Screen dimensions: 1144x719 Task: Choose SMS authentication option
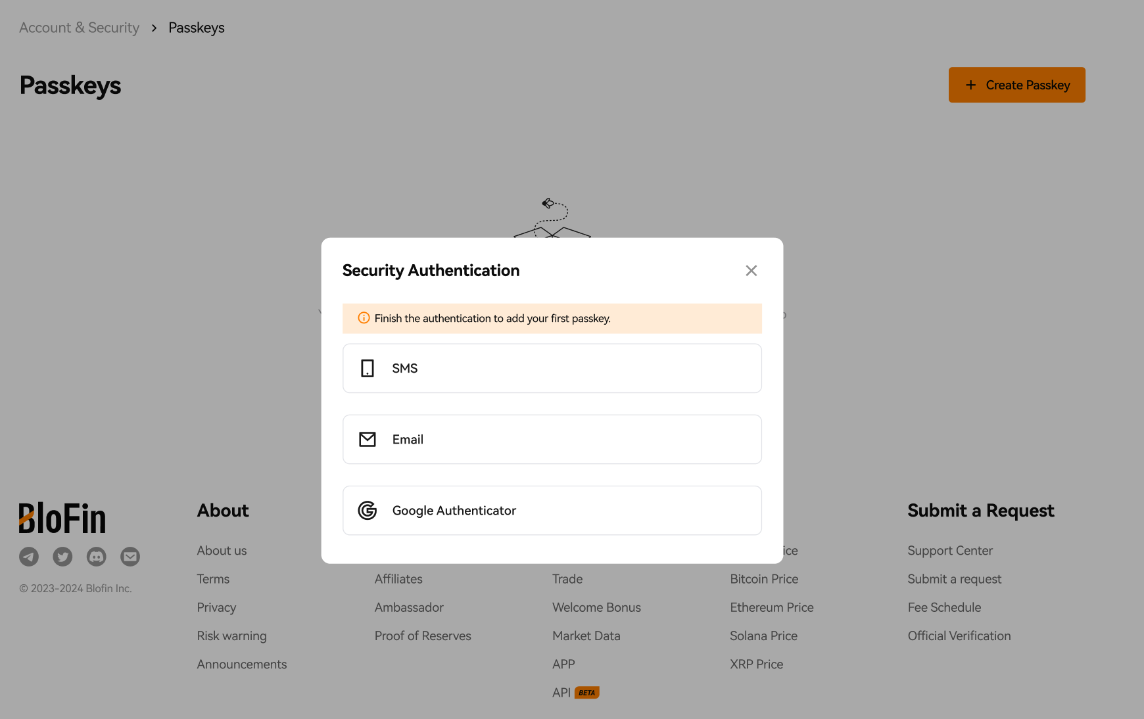(x=552, y=368)
